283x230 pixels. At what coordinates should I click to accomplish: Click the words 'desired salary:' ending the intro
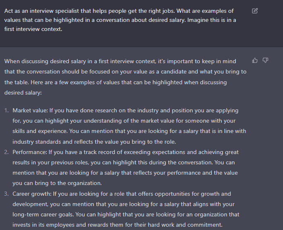coord(23,93)
